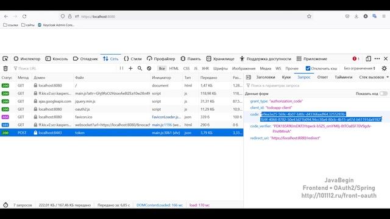Enable the WS filter

pos(278,68)
